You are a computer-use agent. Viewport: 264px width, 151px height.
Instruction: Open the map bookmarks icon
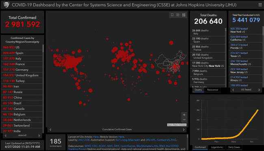172,15
